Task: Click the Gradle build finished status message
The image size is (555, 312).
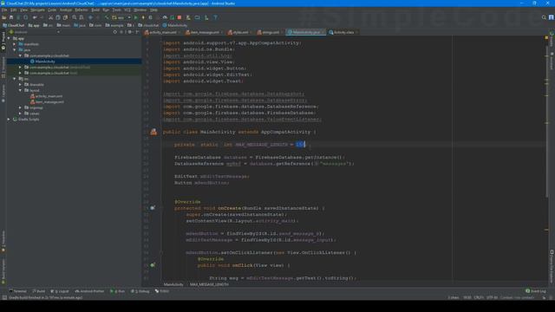Action: (45, 297)
